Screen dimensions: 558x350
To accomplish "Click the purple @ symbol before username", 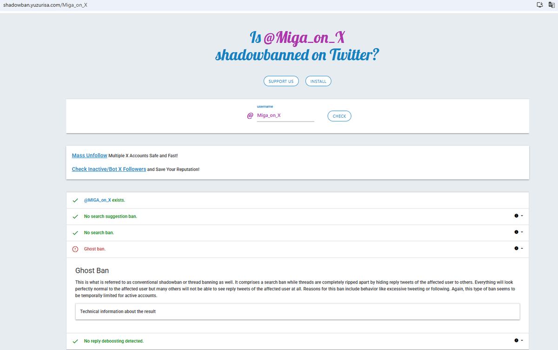I will pos(250,116).
